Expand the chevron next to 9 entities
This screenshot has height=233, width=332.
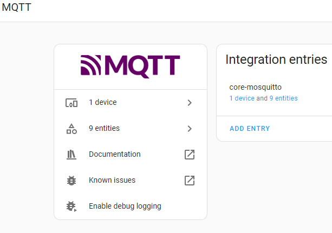190,129
